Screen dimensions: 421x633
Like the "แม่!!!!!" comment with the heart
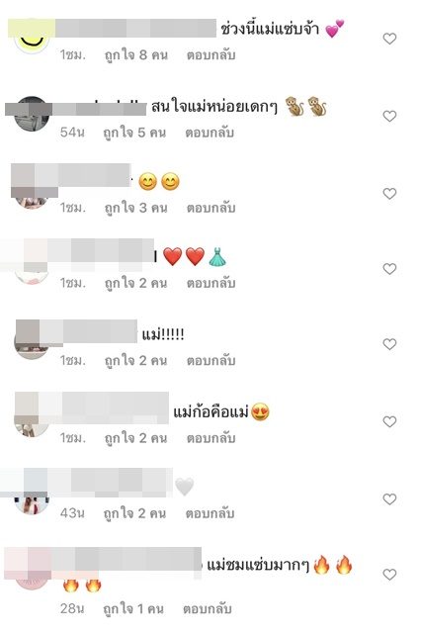pos(389,344)
